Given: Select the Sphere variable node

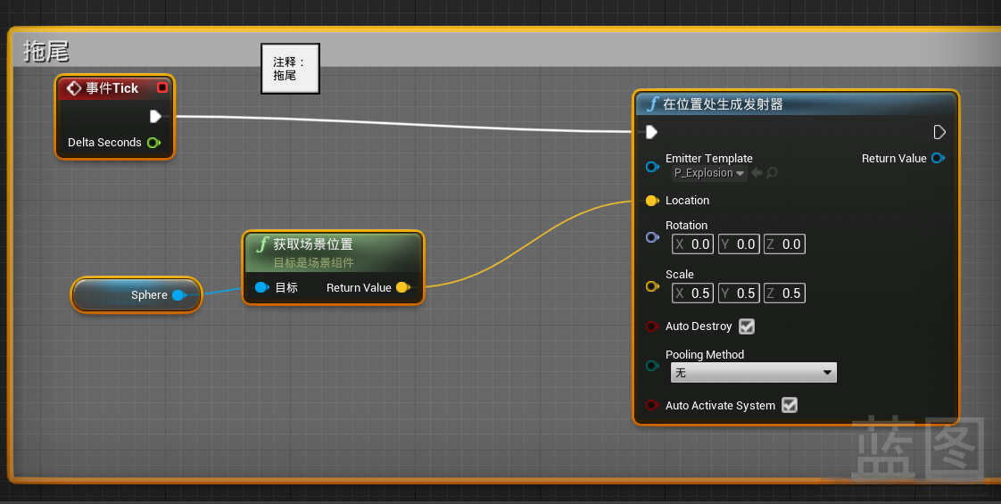Looking at the screenshot, I should tap(136, 294).
